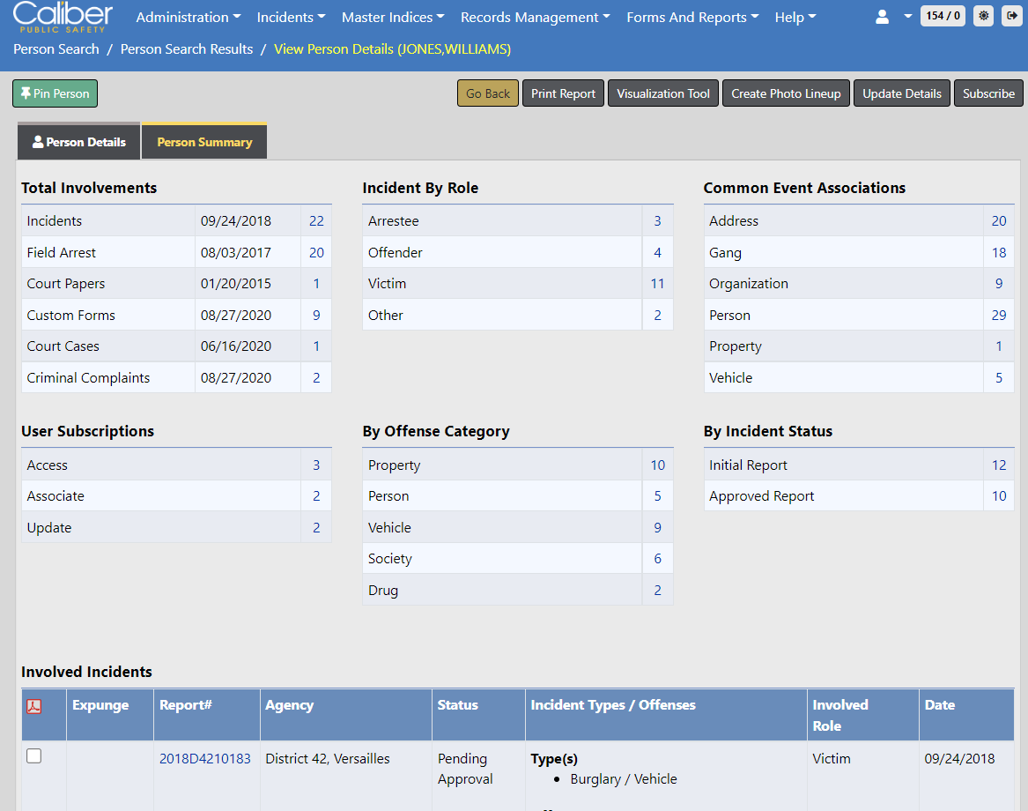Screen dimensions: 1028x811
Task: Click the Gang associations count 18
Action: (998, 253)
